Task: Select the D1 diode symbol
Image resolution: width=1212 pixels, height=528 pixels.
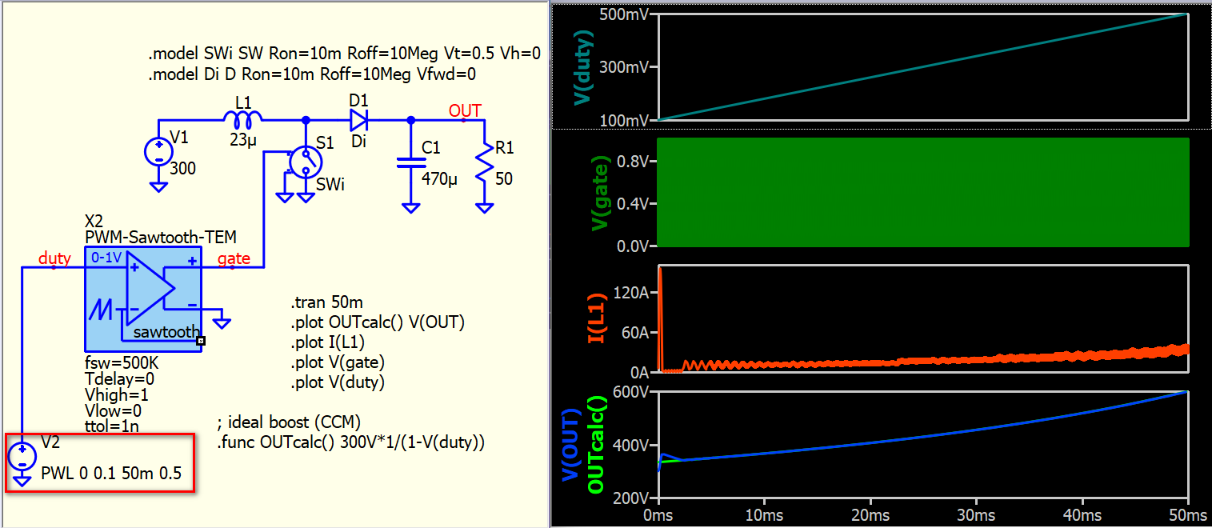Action: pos(358,121)
